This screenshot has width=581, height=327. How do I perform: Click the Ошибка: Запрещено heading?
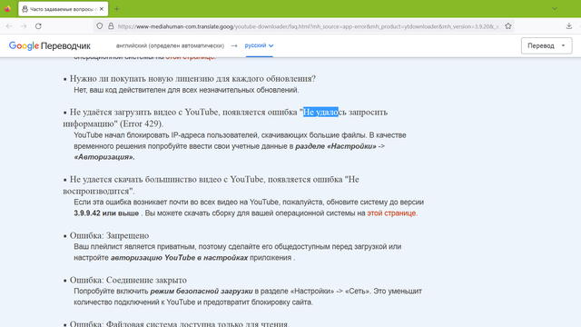[x=109, y=235]
